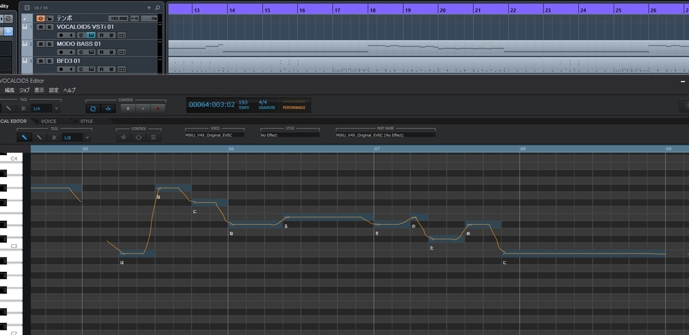Select the scissors tool in Musical Editor
Screen dimensions: 689x335
tap(54, 137)
